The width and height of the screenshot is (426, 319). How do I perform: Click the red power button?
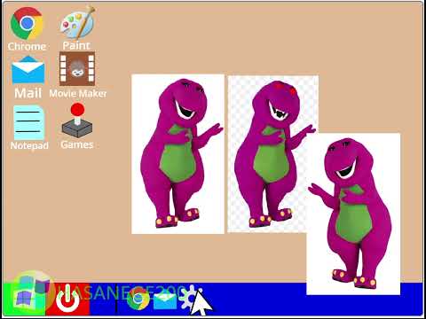click(67, 299)
